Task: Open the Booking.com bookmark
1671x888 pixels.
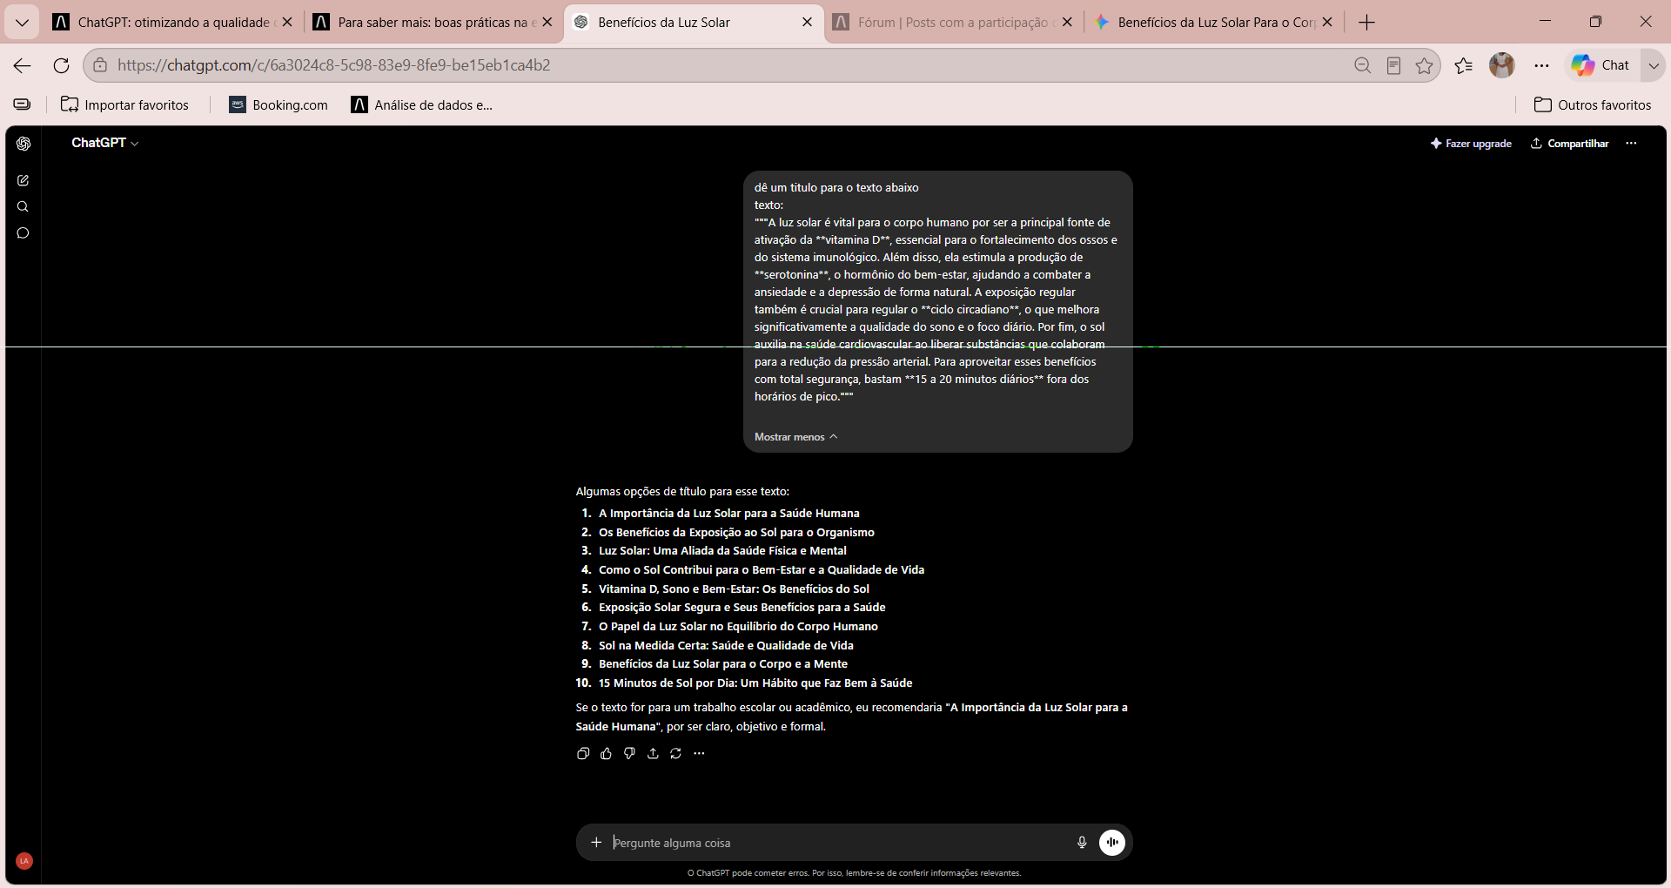Action: (278, 105)
